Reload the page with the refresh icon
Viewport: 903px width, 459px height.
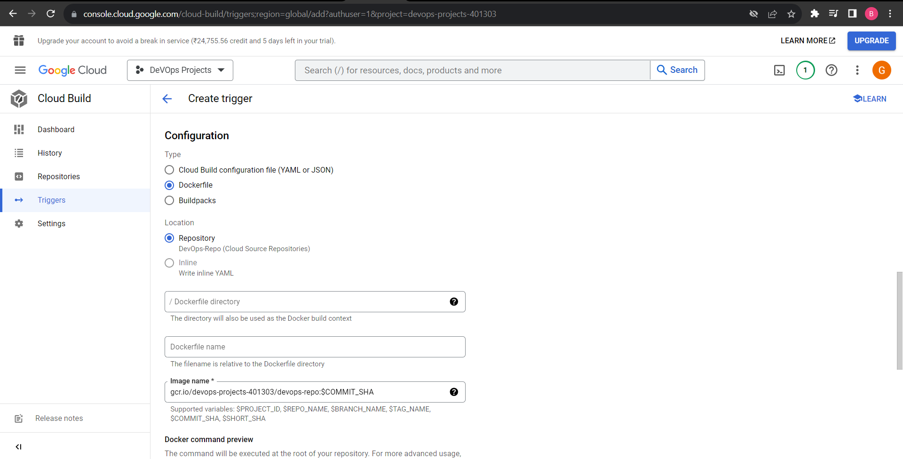[51, 14]
